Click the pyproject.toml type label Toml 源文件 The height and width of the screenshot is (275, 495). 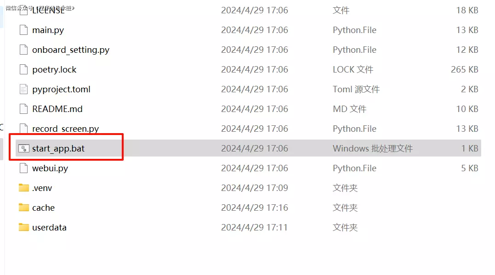click(356, 90)
